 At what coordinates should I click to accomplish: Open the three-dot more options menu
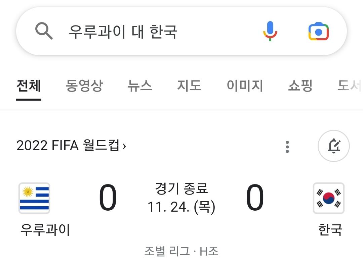coord(287,147)
